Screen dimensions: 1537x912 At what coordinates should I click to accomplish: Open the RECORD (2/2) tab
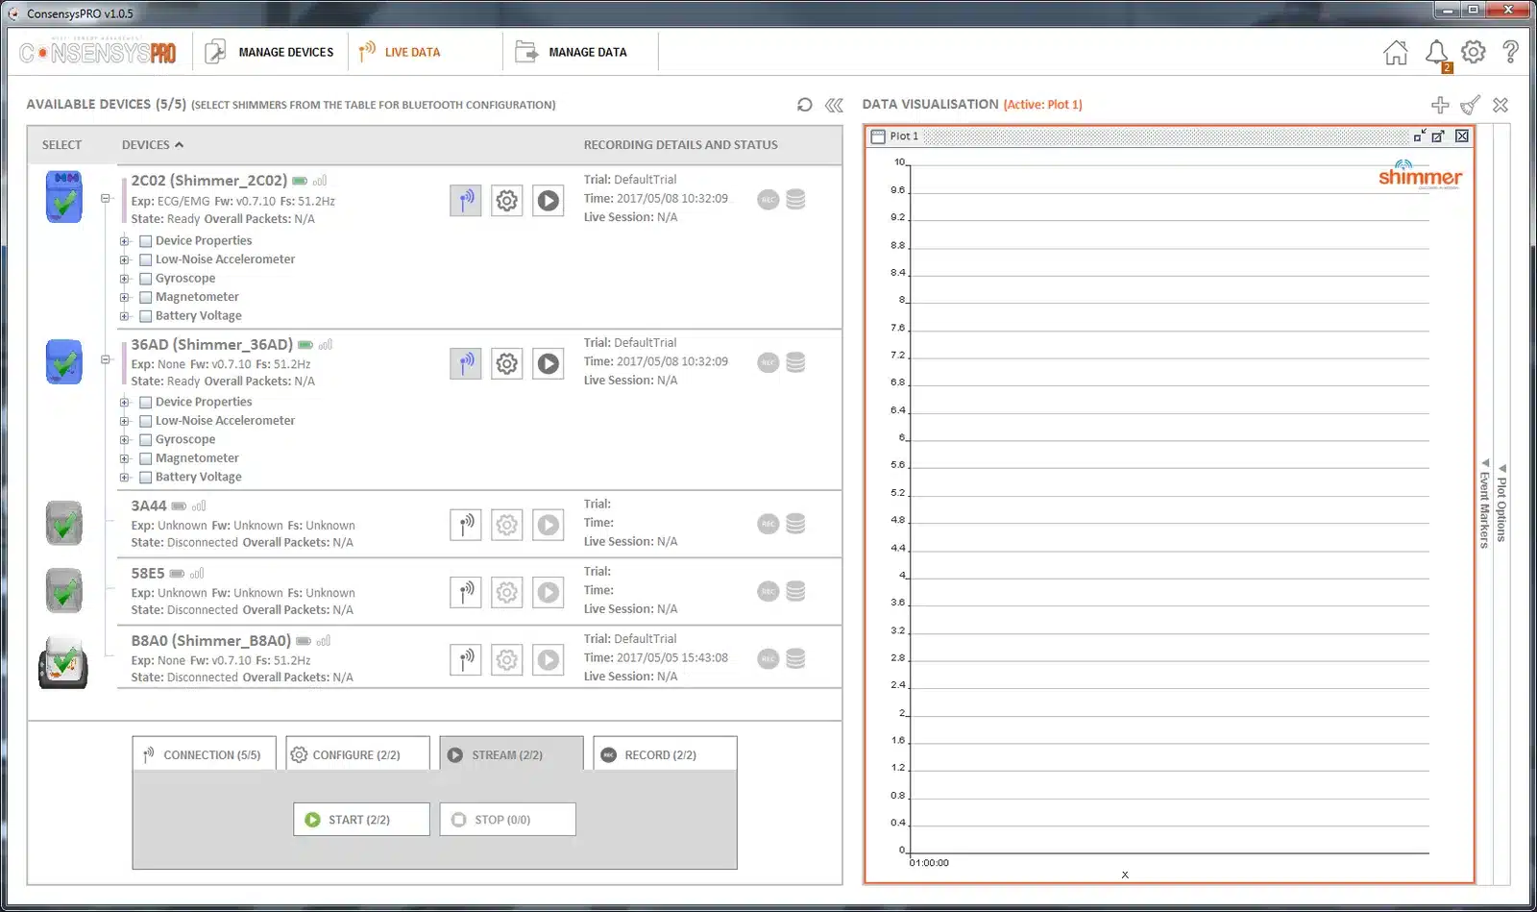pos(665,754)
